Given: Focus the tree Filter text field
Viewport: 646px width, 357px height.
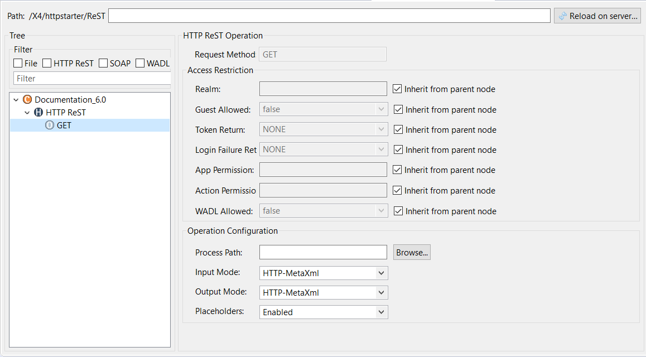Looking at the screenshot, I should [92, 79].
